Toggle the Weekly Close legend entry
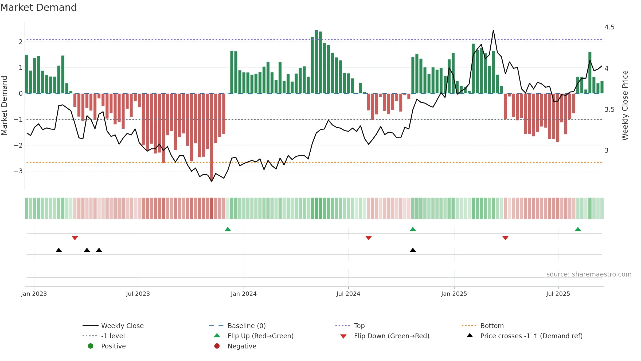 tap(113, 326)
